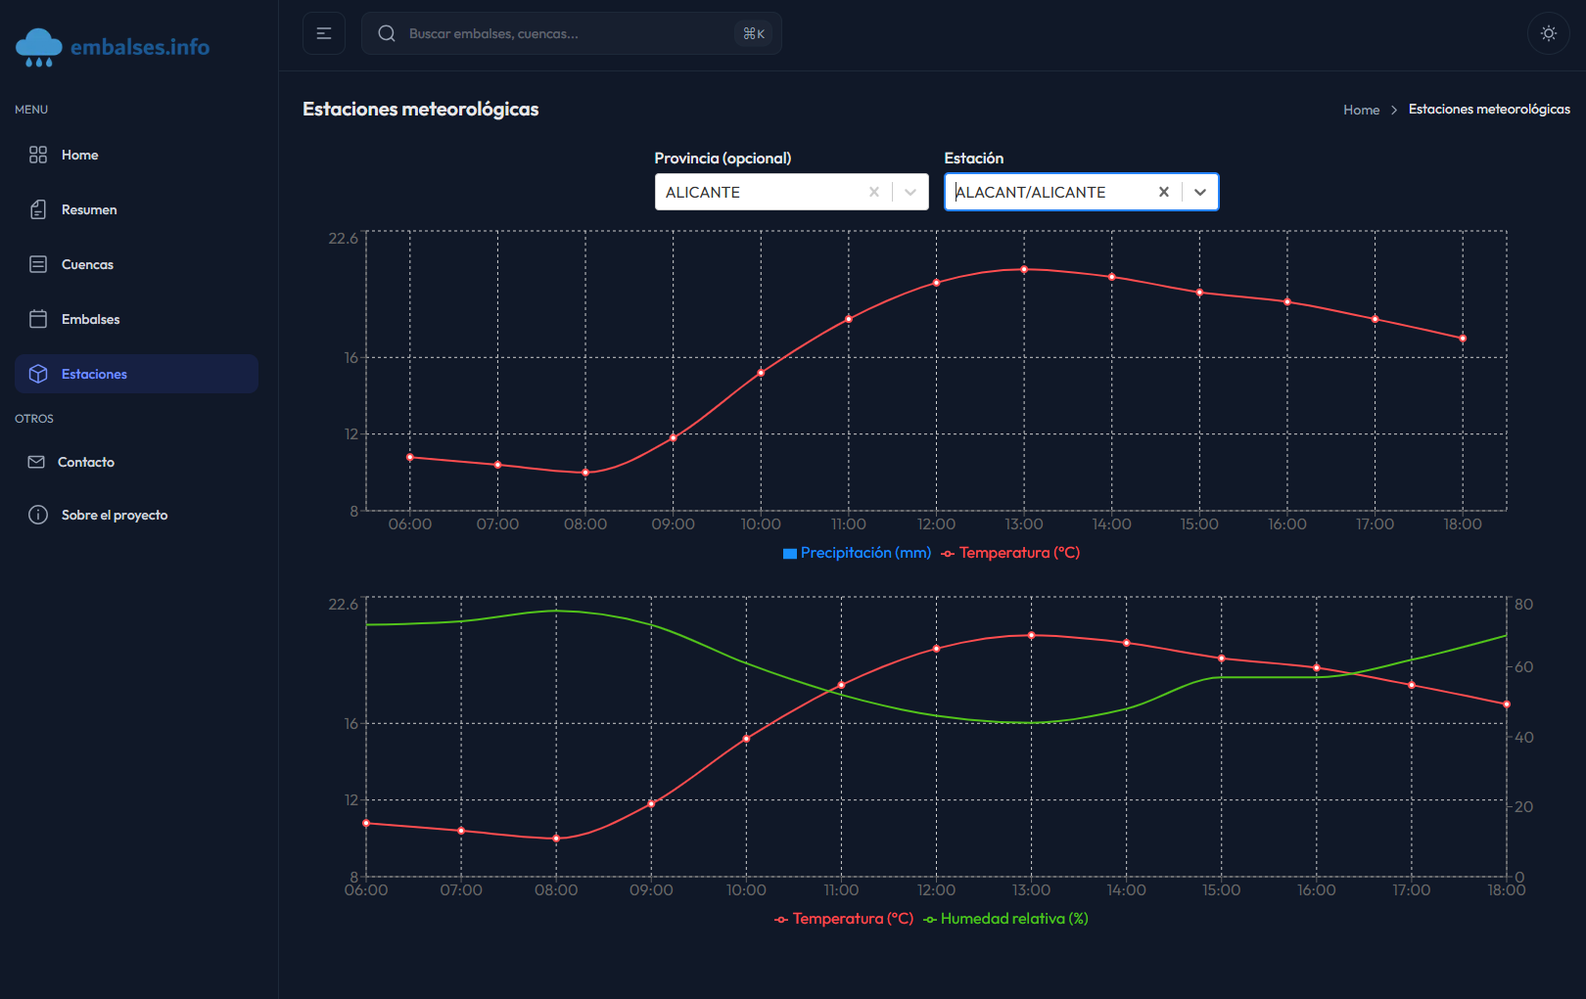
Task: Toggle Humedad relativa (%) legend series
Action: click(x=1006, y=919)
